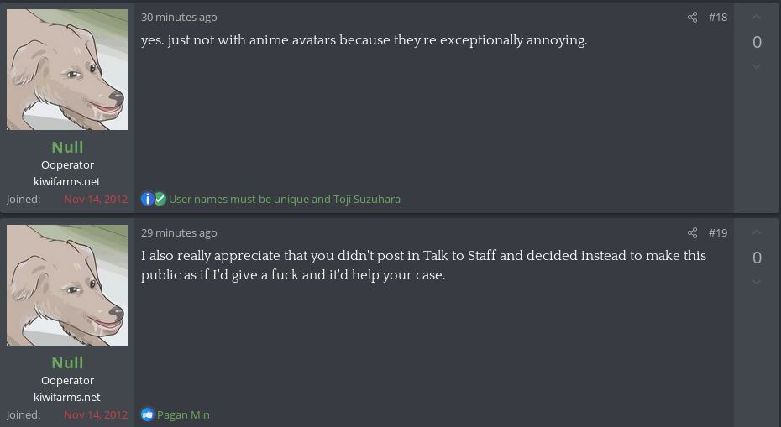This screenshot has width=781, height=427.
Task: Click the reaction icons under post #18
Action: [154, 200]
